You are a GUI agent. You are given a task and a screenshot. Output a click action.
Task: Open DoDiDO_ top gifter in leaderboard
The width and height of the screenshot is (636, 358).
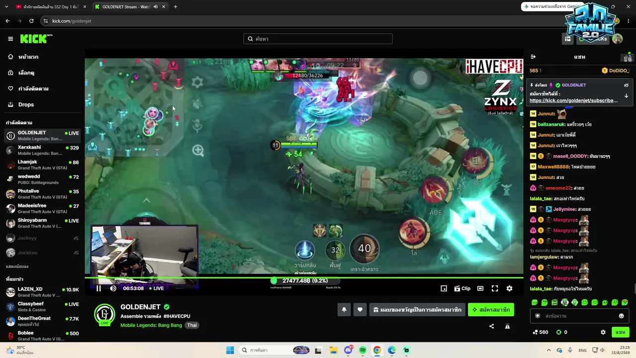tap(615, 71)
